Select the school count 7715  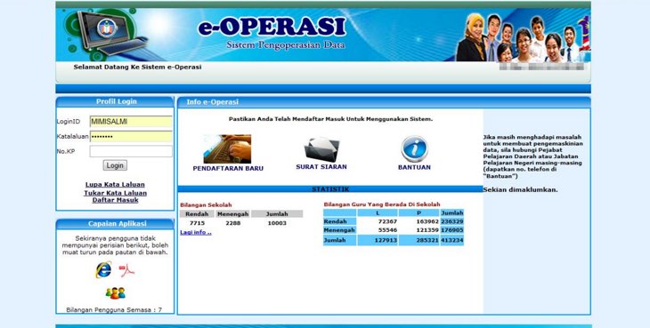tap(198, 223)
